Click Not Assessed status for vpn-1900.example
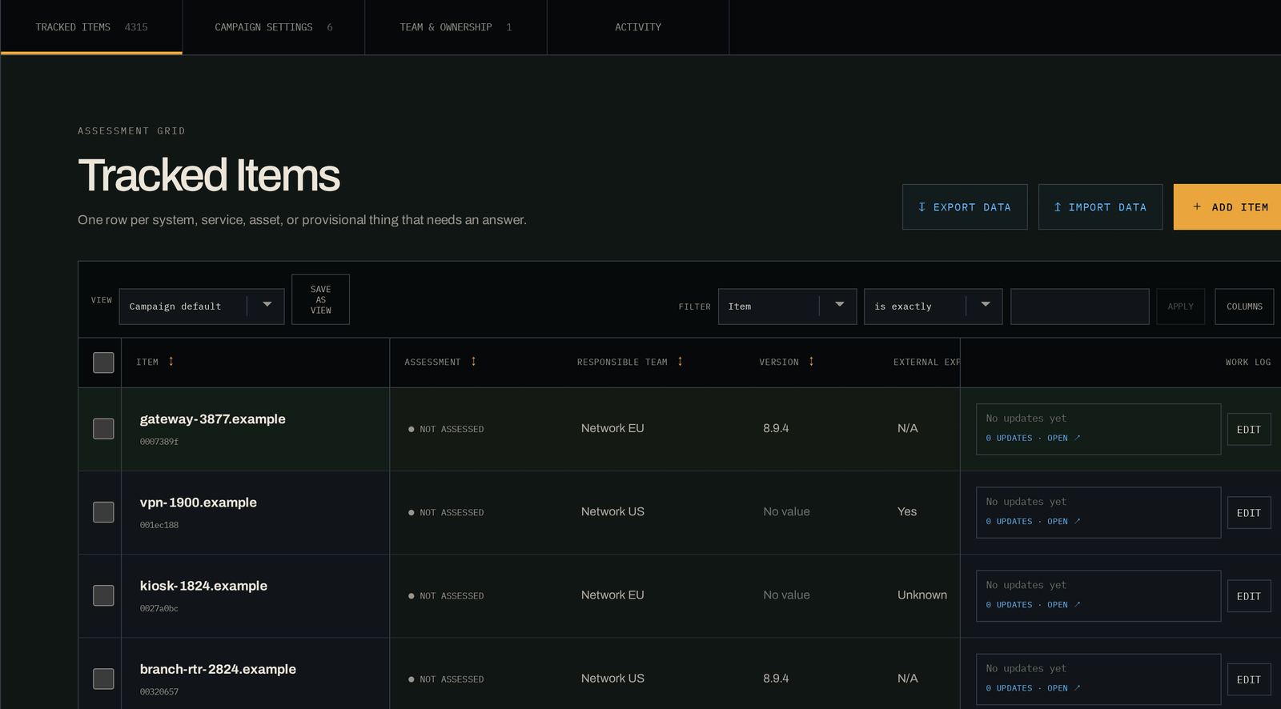This screenshot has width=1281, height=709. (446, 513)
